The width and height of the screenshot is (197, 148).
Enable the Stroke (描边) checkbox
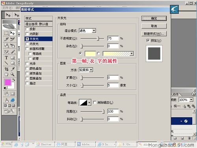coord(27,83)
